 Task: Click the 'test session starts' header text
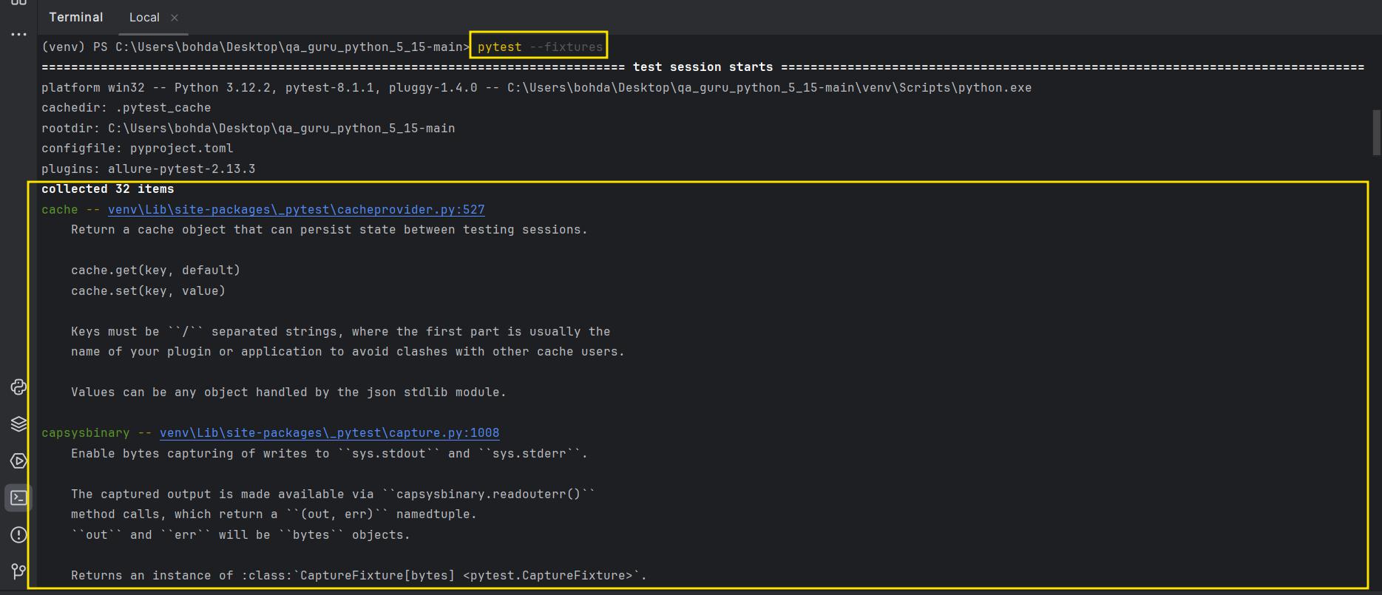click(x=702, y=67)
